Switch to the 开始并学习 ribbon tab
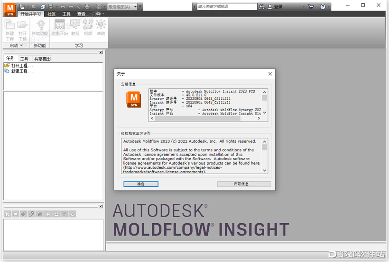Image resolution: width=389 pixels, height=262 pixels. (30, 14)
